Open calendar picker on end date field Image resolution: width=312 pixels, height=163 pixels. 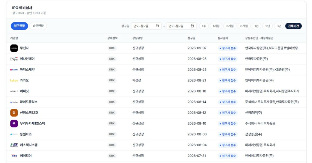pos(192,26)
